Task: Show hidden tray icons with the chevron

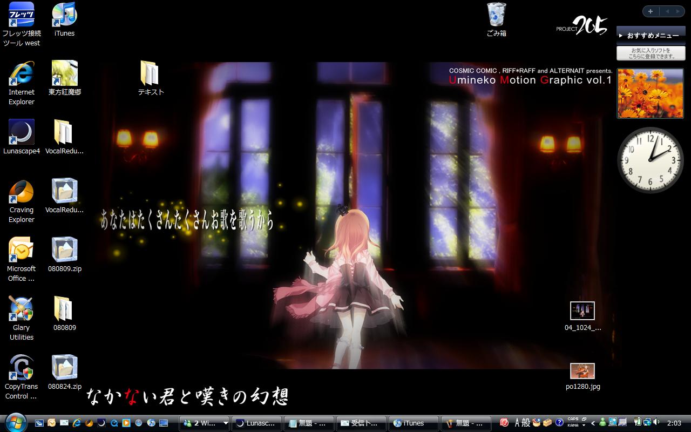Action: pyautogui.click(x=593, y=423)
